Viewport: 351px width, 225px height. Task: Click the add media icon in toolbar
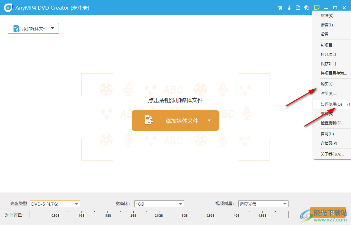click(16, 28)
